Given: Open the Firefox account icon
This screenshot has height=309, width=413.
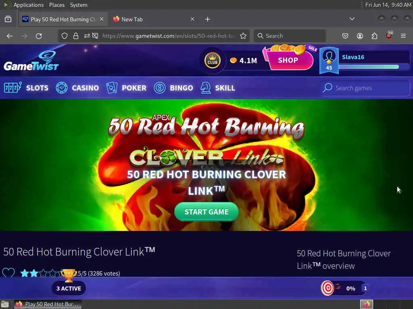Looking at the screenshot, I should [x=360, y=36].
